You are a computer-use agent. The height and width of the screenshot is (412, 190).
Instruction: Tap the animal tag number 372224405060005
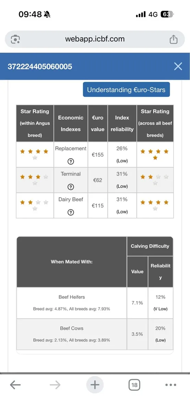[40, 67]
